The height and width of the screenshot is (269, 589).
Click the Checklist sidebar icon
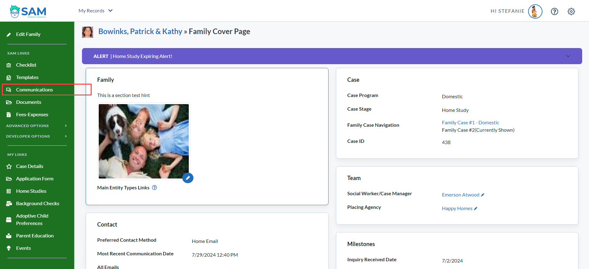pos(9,65)
